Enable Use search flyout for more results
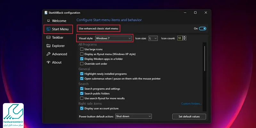256x128 pixels. 82,98
